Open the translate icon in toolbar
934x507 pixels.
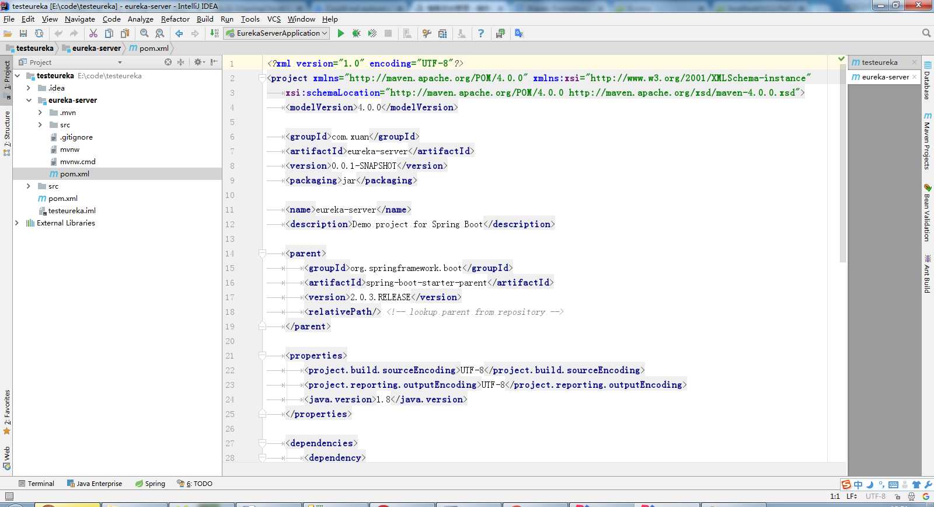[519, 33]
